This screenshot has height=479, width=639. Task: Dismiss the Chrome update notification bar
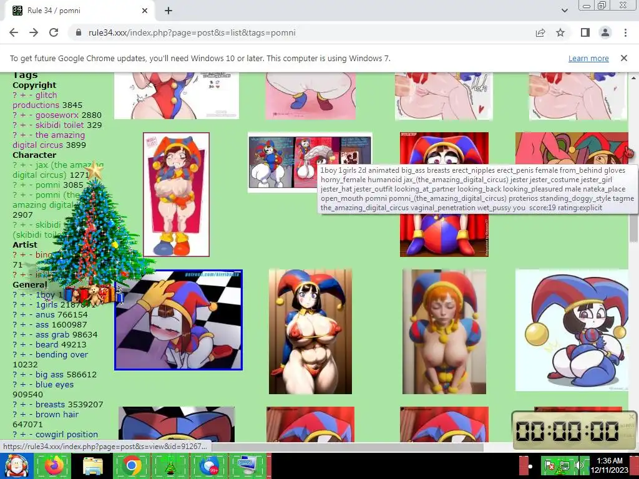(x=624, y=58)
